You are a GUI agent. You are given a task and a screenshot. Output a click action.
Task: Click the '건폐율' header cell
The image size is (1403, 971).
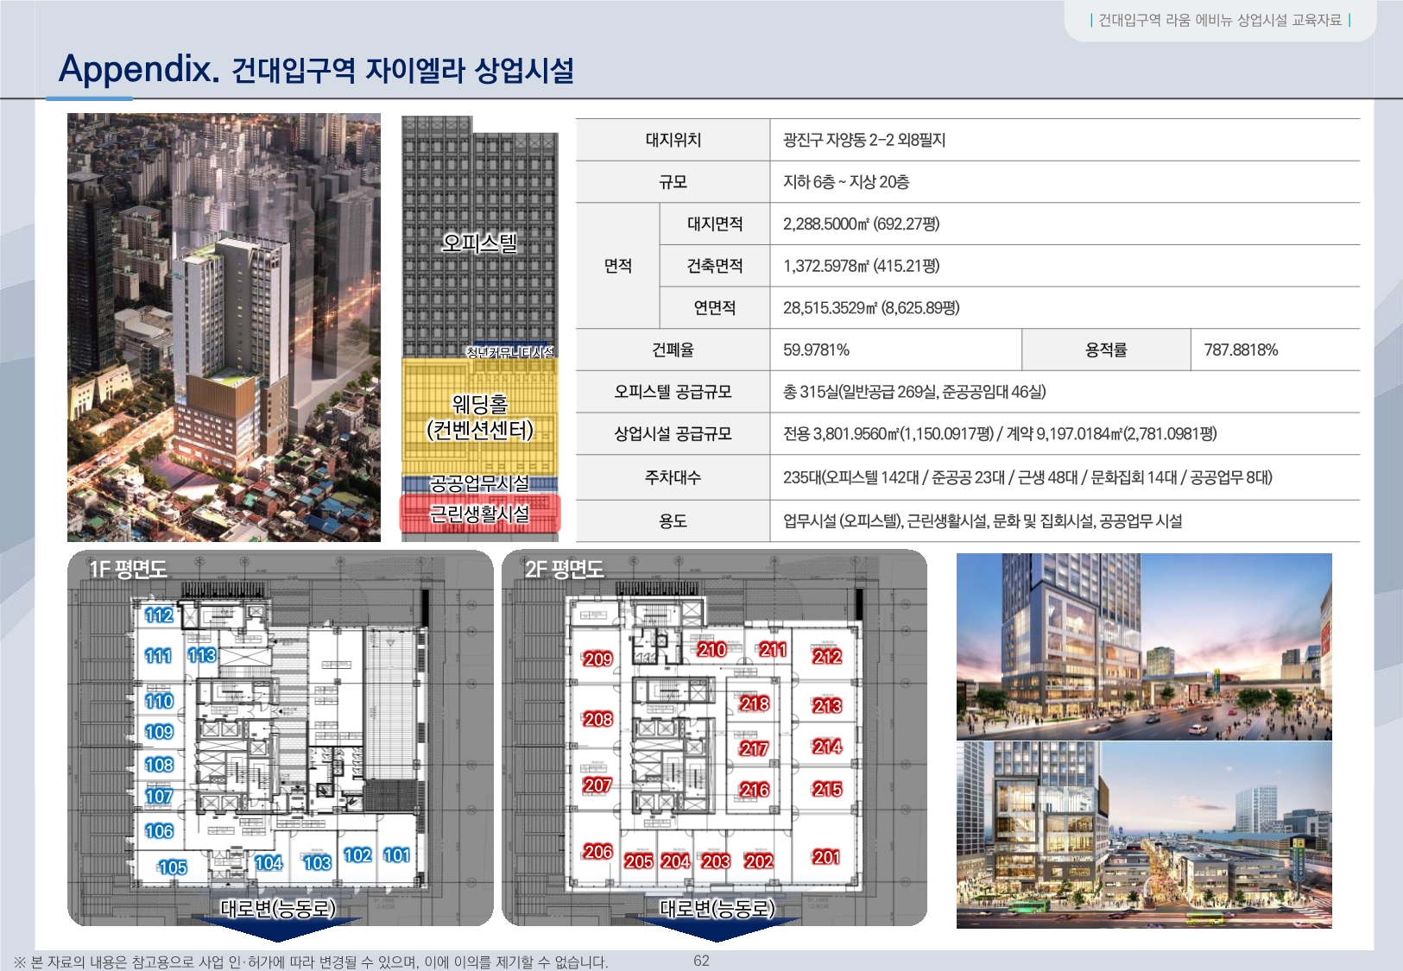point(673,350)
